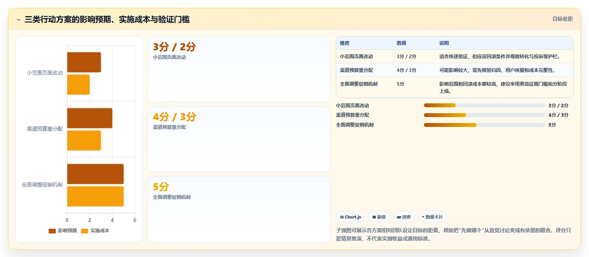The image size is (589, 257).
Task: Click table cell 小范围页面改动
Action: [x=357, y=57]
